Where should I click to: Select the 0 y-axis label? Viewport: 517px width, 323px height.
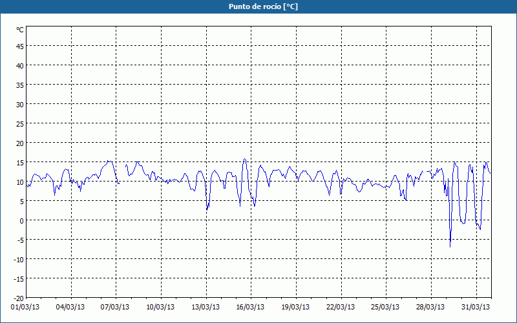click(22, 221)
